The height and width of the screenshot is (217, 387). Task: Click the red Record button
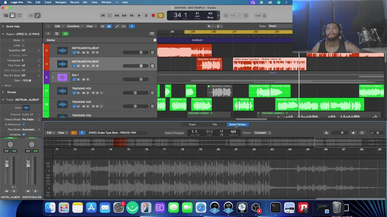click(x=153, y=15)
